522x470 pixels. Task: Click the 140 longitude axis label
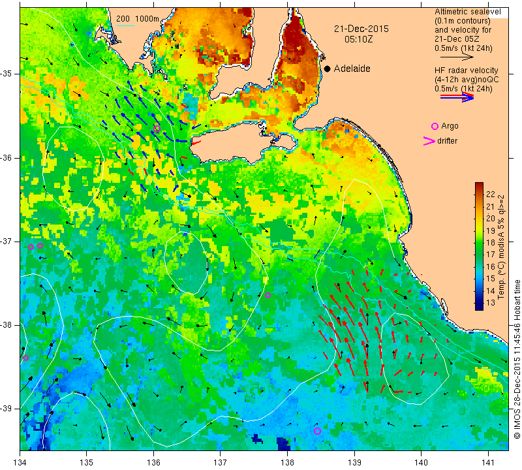(421, 462)
